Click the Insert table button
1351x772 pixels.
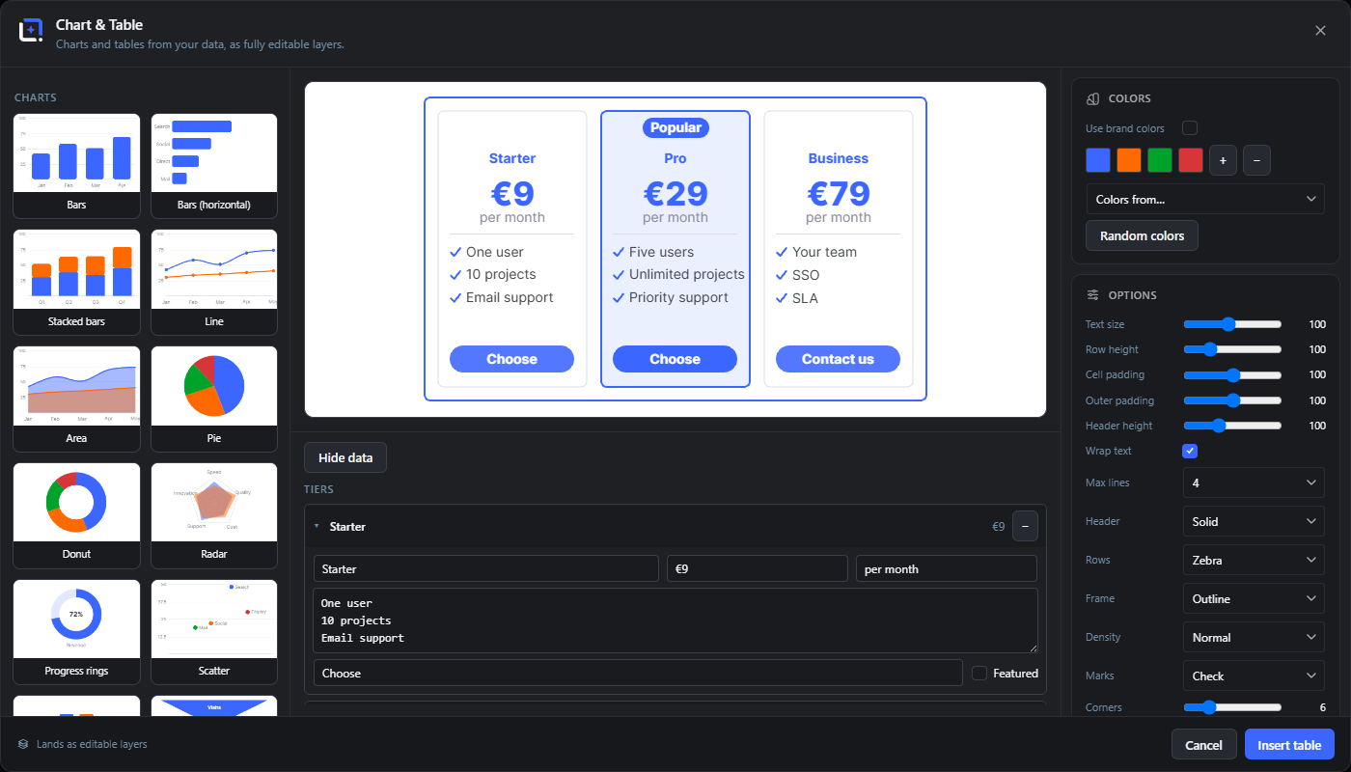1289,745
